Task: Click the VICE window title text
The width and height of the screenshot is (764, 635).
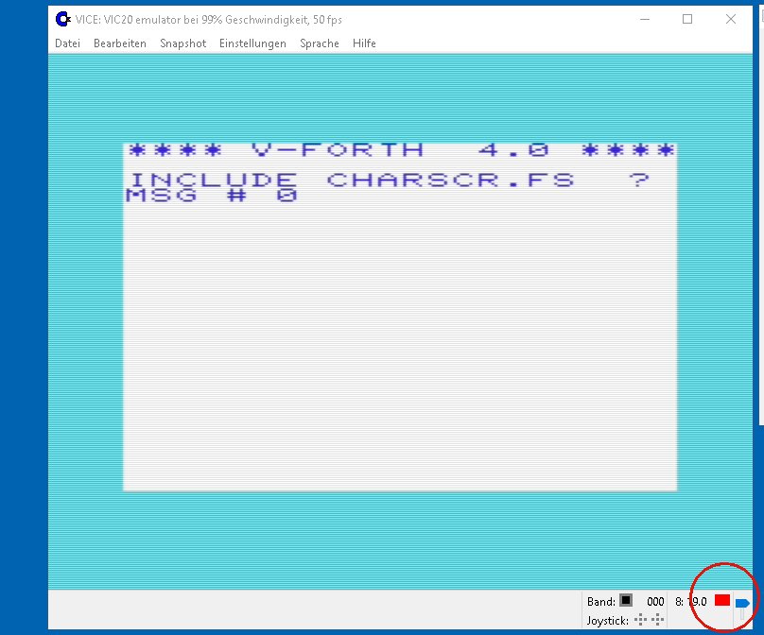Action: pos(209,20)
